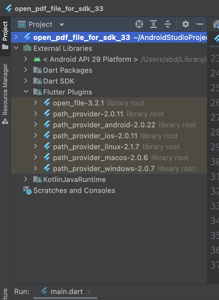
Task: Expand Android API 29 Platform node
Action: 26,59
